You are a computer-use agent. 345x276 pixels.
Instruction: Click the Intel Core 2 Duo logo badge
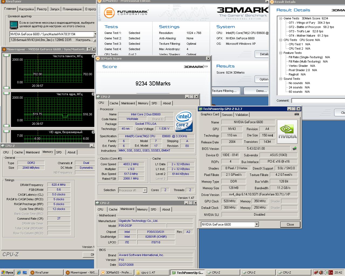click(184, 122)
